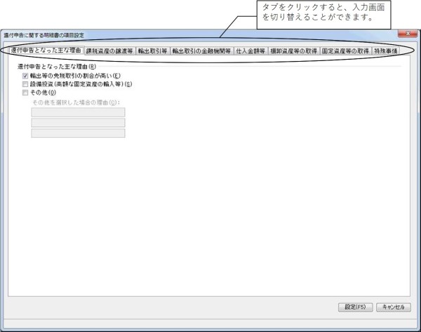This screenshot has height=332, width=421.
Task: Uncheck 輸出等の免税取引の割合が高い checkbox
Action: tap(25, 76)
